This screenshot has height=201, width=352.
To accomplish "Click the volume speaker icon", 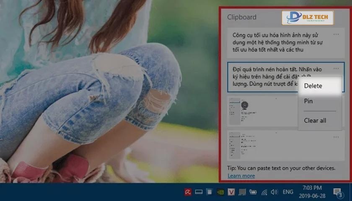I will click(x=274, y=192).
